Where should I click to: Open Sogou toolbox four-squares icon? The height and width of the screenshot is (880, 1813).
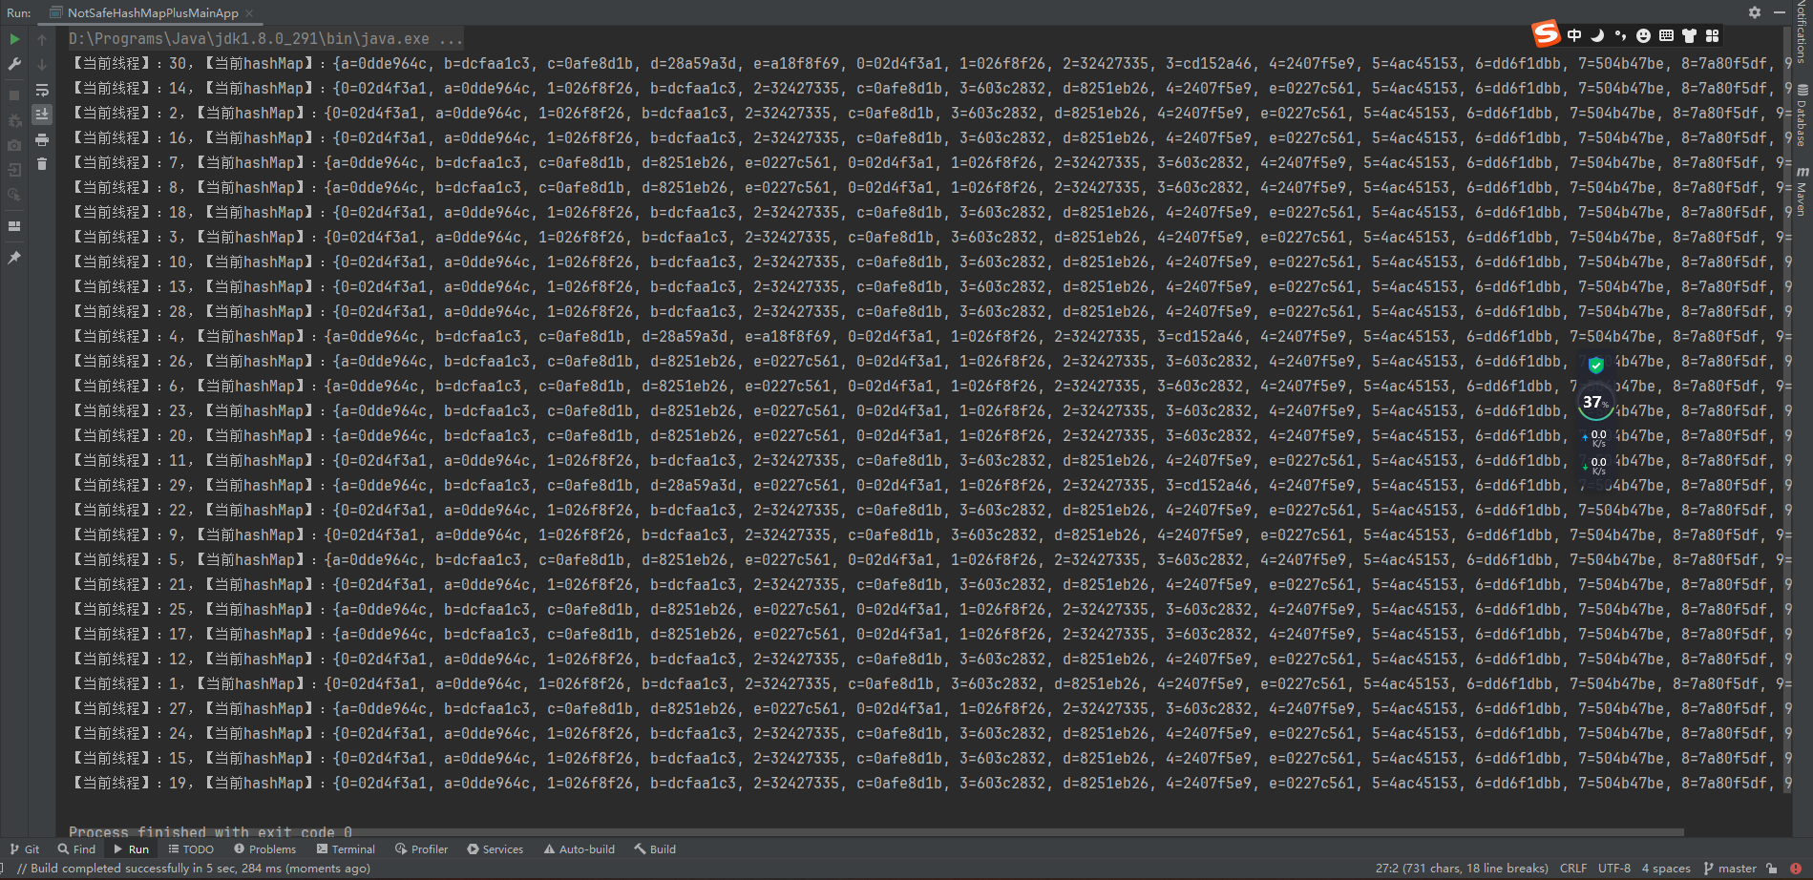tap(1712, 35)
